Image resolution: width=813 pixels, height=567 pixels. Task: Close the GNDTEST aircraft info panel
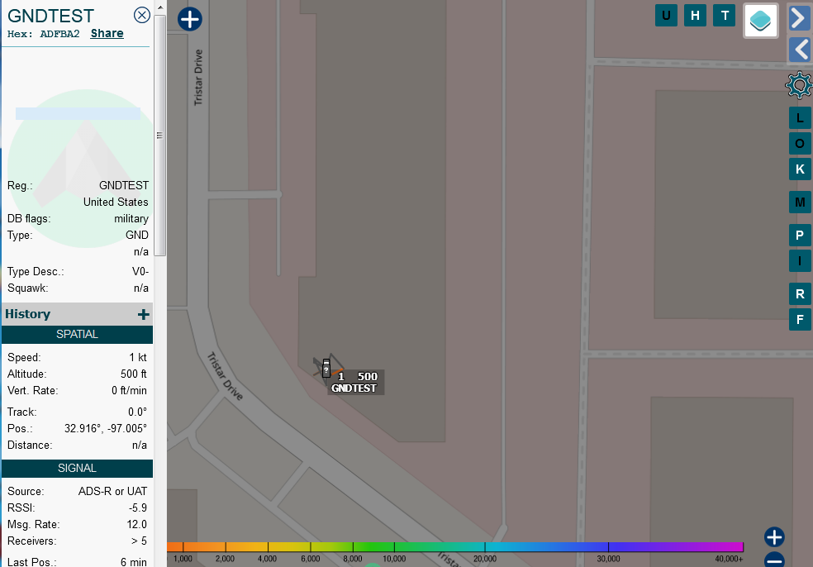141,15
